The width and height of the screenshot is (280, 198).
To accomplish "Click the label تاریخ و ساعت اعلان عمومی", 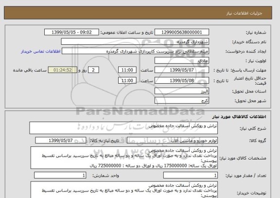I will coord(126,33).
